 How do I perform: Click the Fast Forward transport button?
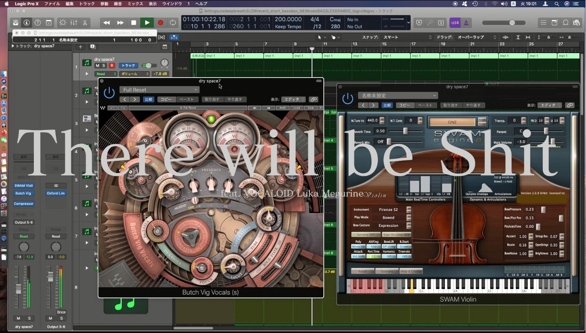(x=120, y=23)
